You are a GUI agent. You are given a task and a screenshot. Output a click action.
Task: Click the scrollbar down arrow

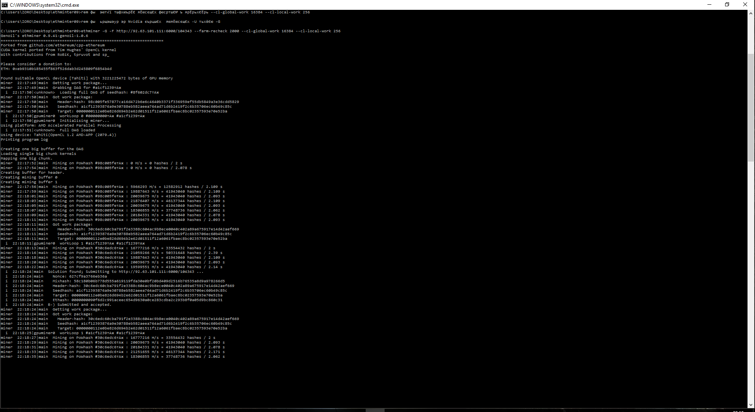(751, 405)
